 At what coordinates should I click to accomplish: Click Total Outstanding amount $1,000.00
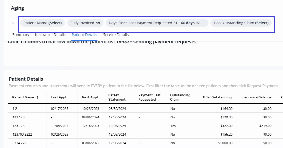point(225,143)
